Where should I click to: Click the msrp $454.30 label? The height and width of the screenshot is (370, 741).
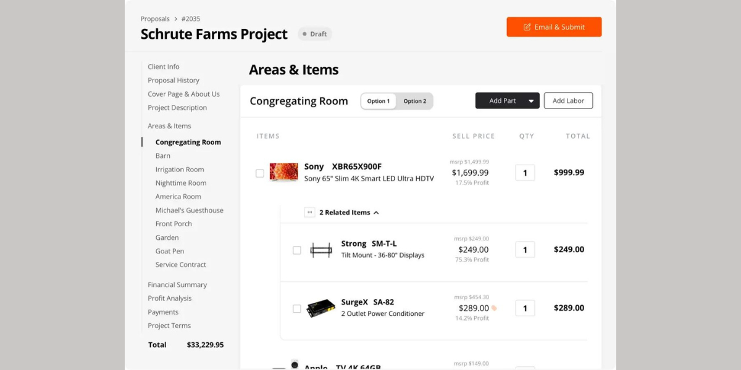pyautogui.click(x=471, y=297)
